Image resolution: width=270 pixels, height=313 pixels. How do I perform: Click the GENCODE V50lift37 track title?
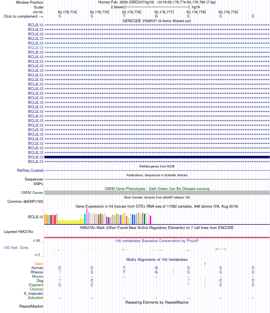click(157, 21)
